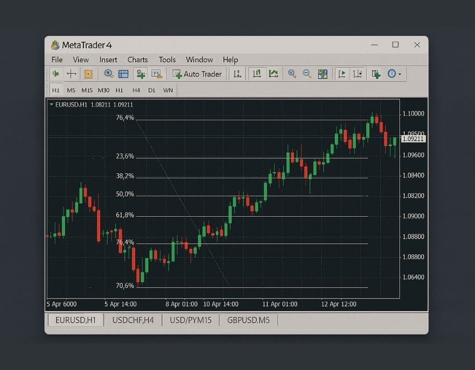Select the USDCHF,H4 tab
Image resolution: width=475 pixels, height=370 pixels.
click(x=133, y=320)
